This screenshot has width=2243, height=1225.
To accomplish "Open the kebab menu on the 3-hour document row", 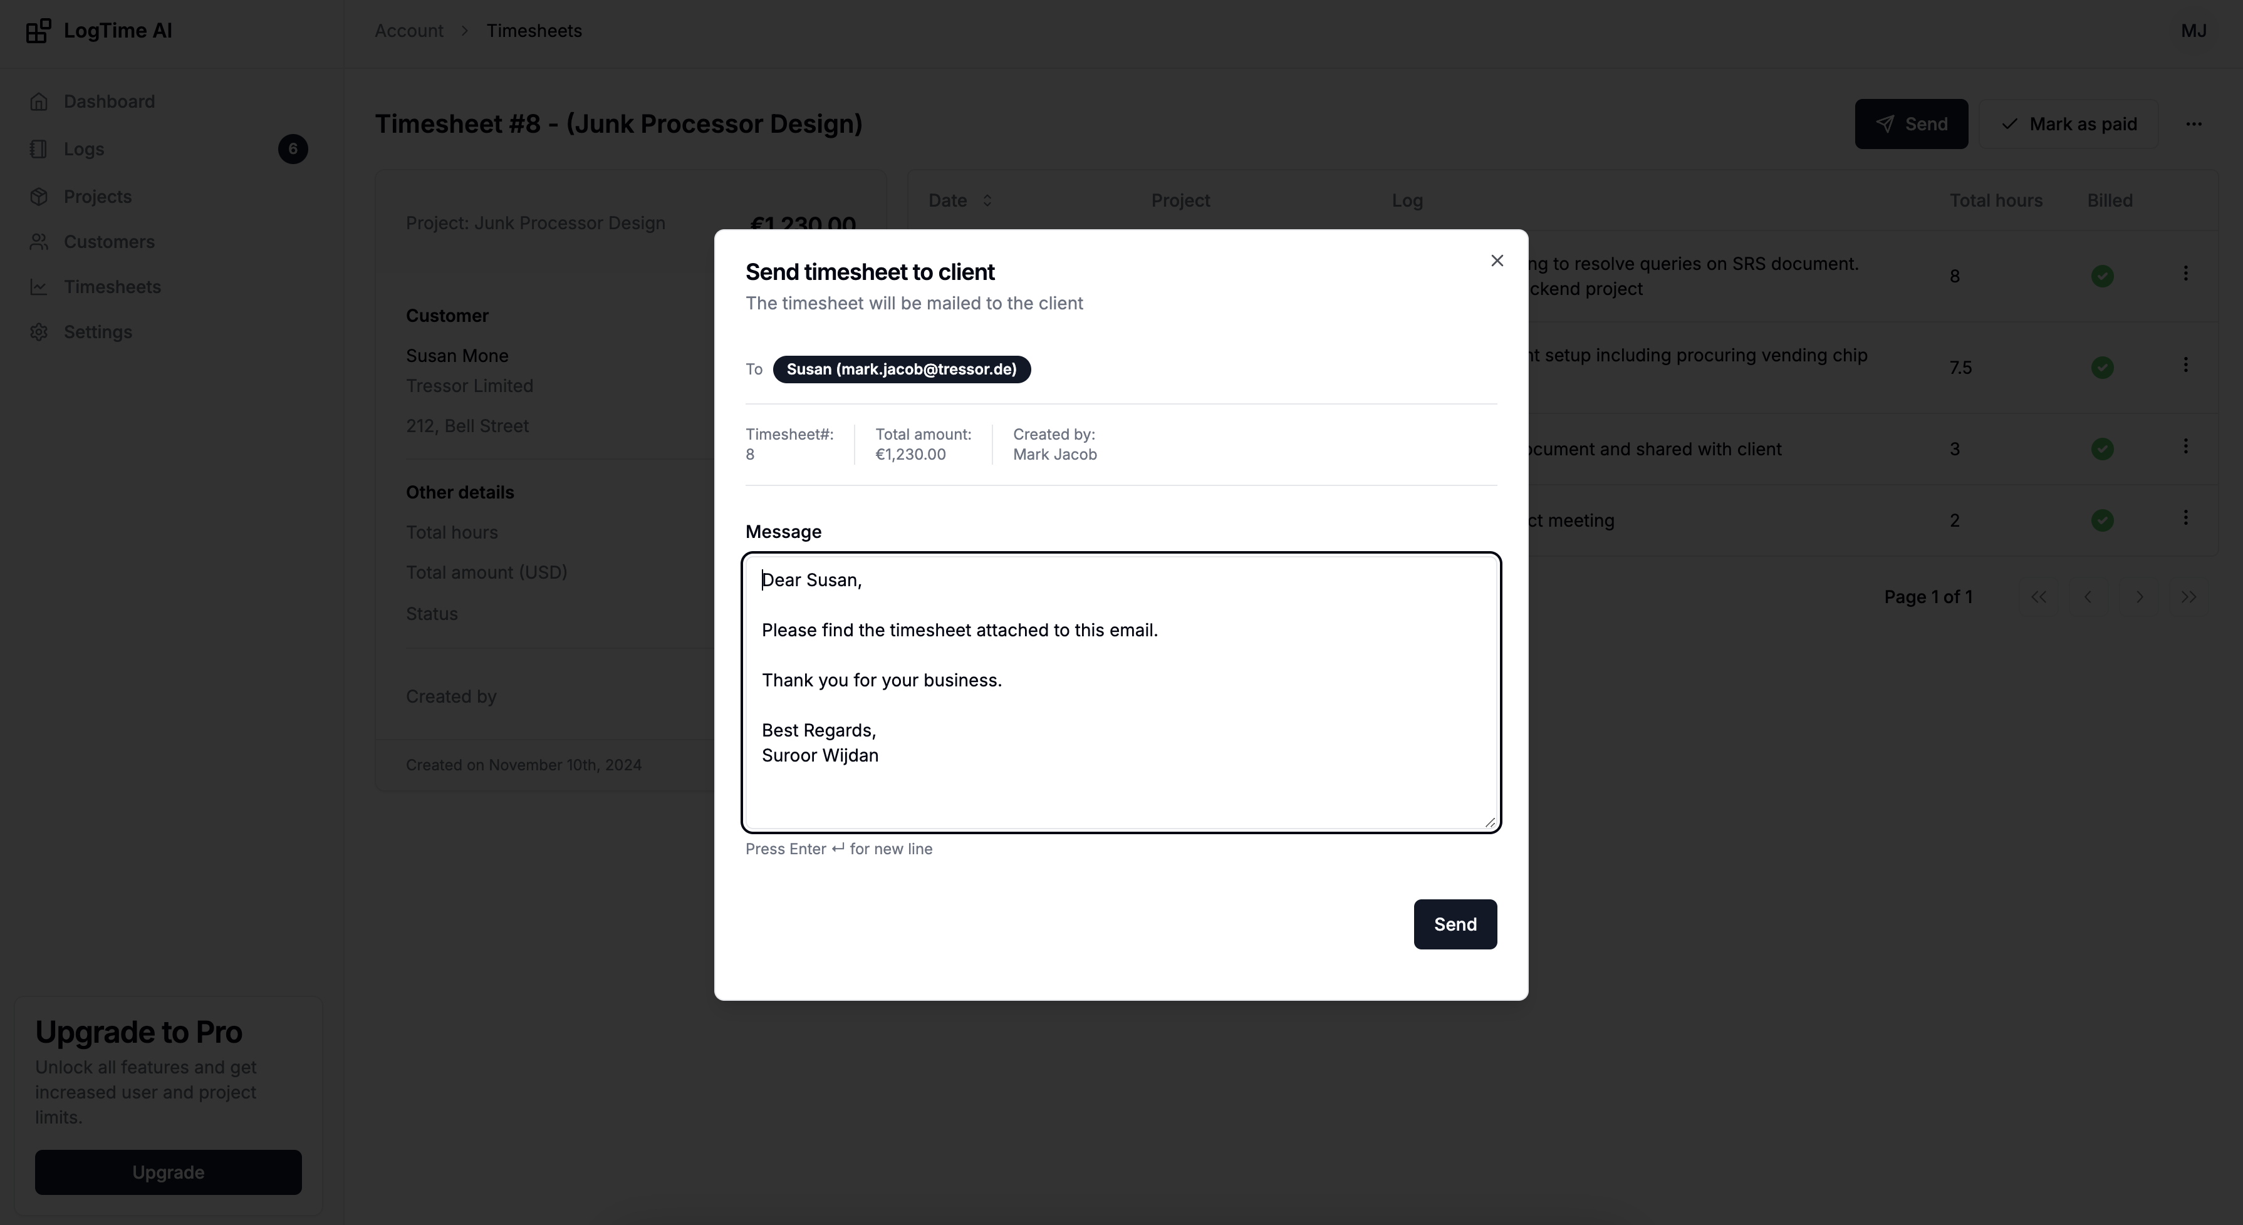I will coord(2187,445).
